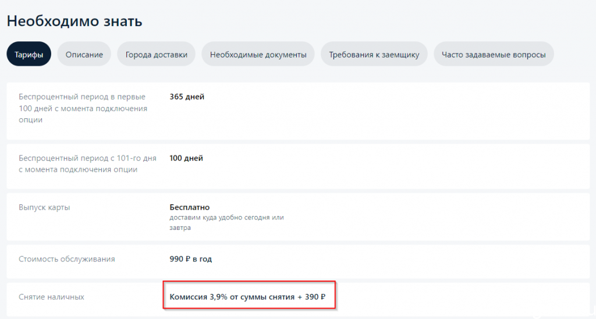Show the Требования к заемщику tab
Screen dimensions: 596x319
[374, 54]
